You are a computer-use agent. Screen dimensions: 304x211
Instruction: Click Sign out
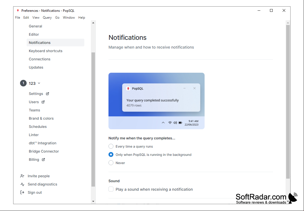[35, 192]
